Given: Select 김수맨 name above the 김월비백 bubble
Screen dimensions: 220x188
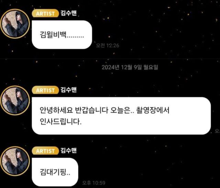Looking at the screenshot, I should (x=69, y=13).
